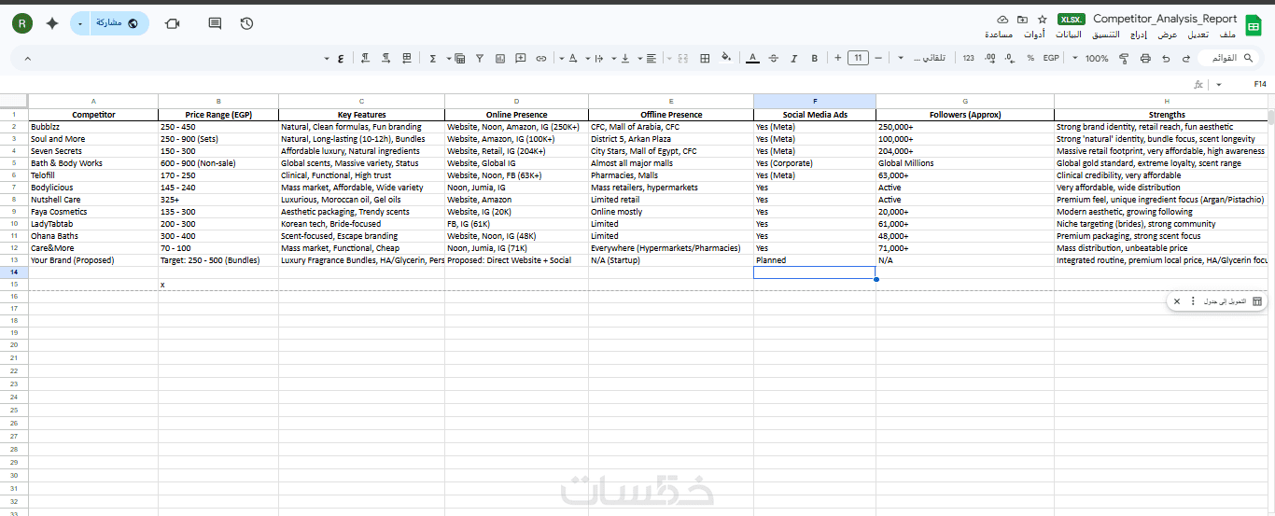Toggle italic formatting
Image resolution: width=1275 pixels, height=516 pixels.
tap(793, 58)
